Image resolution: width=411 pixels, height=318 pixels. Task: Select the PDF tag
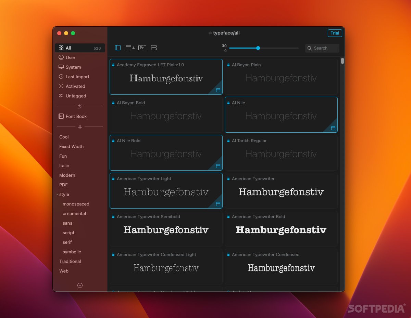(63, 185)
